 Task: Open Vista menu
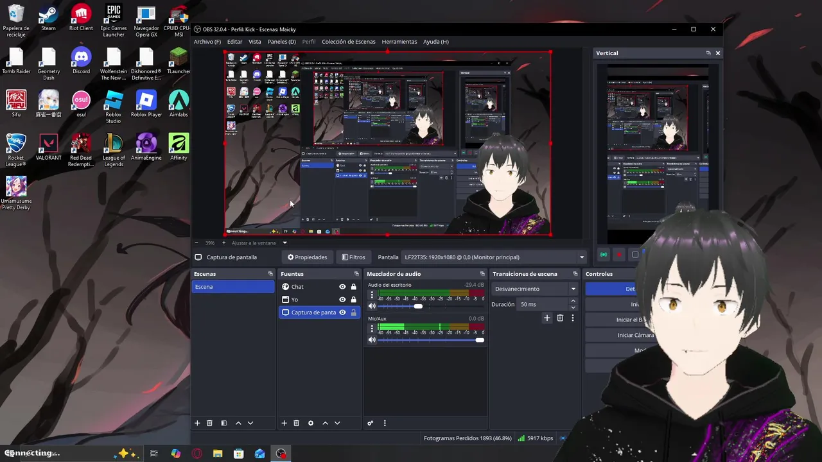(x=255, y=42)
